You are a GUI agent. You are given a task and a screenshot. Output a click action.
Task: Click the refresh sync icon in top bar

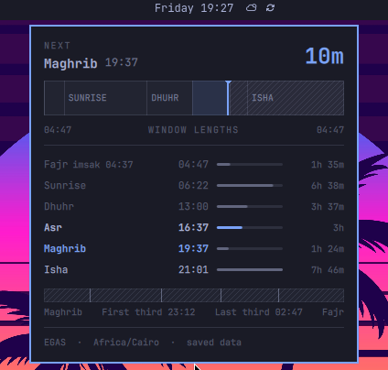(x=270, y=7)
